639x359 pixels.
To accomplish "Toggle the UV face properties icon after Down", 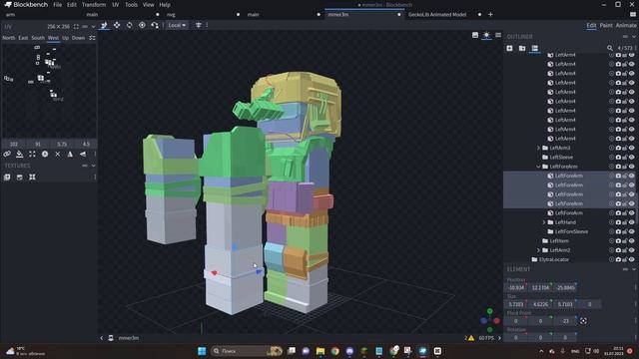I will click(x=92, y=38).
